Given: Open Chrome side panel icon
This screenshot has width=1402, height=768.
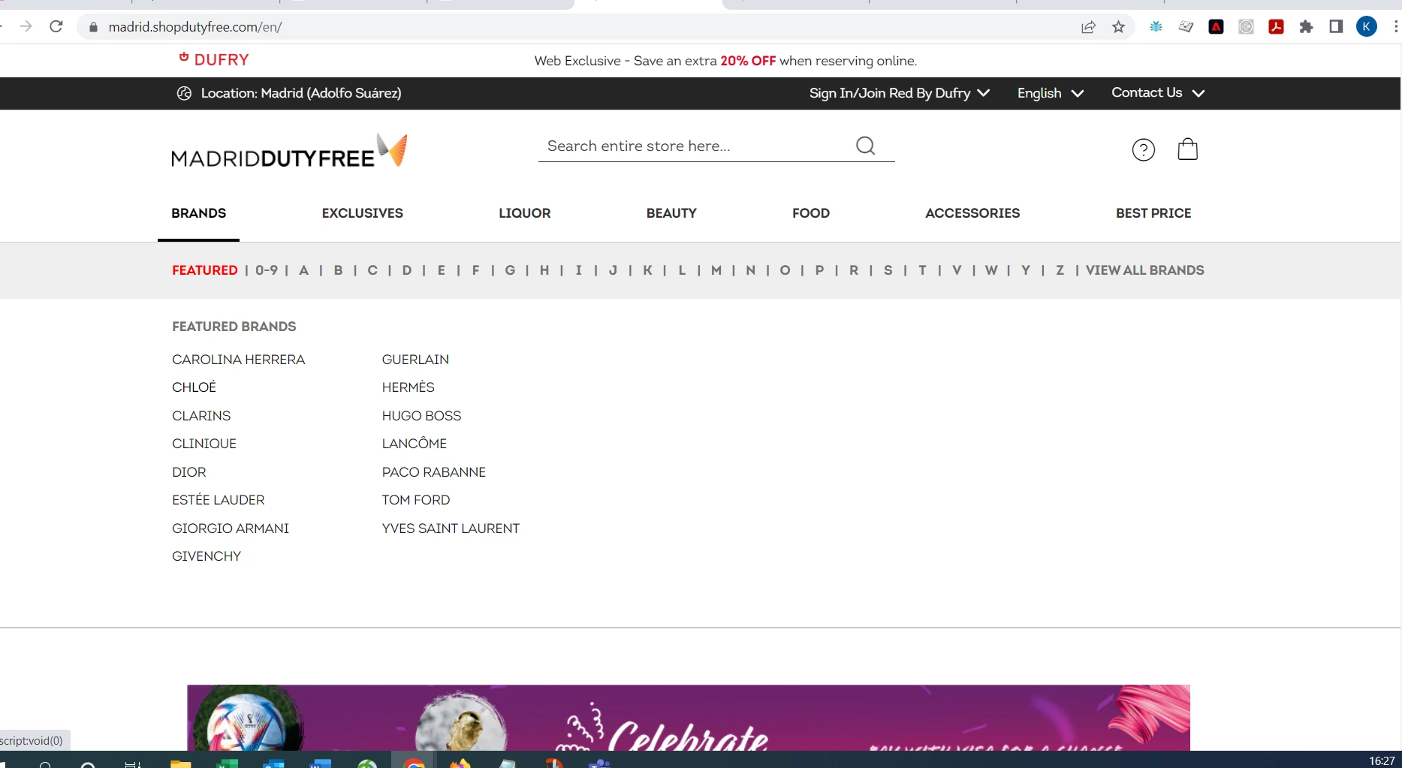Looking at the screenshot, I should click(1336, 27).
